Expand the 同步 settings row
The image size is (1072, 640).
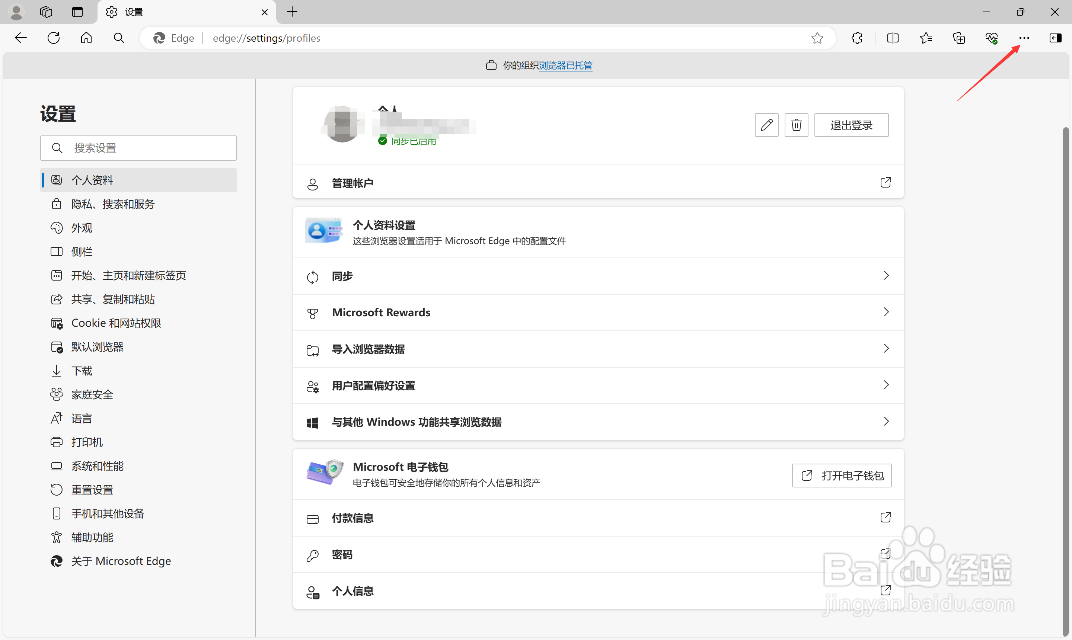click(598, 276)
